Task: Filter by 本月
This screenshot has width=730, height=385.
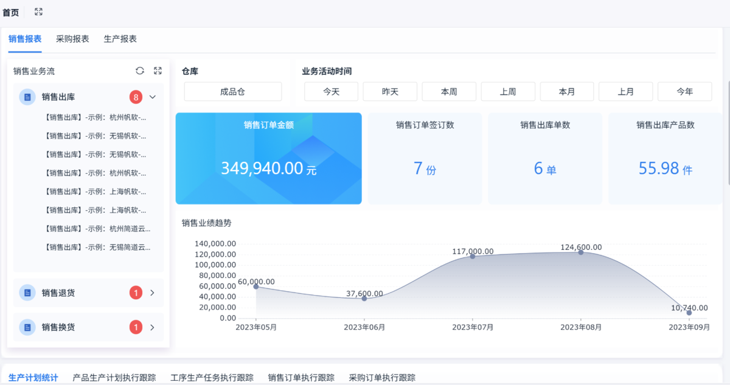Action: 567,92
